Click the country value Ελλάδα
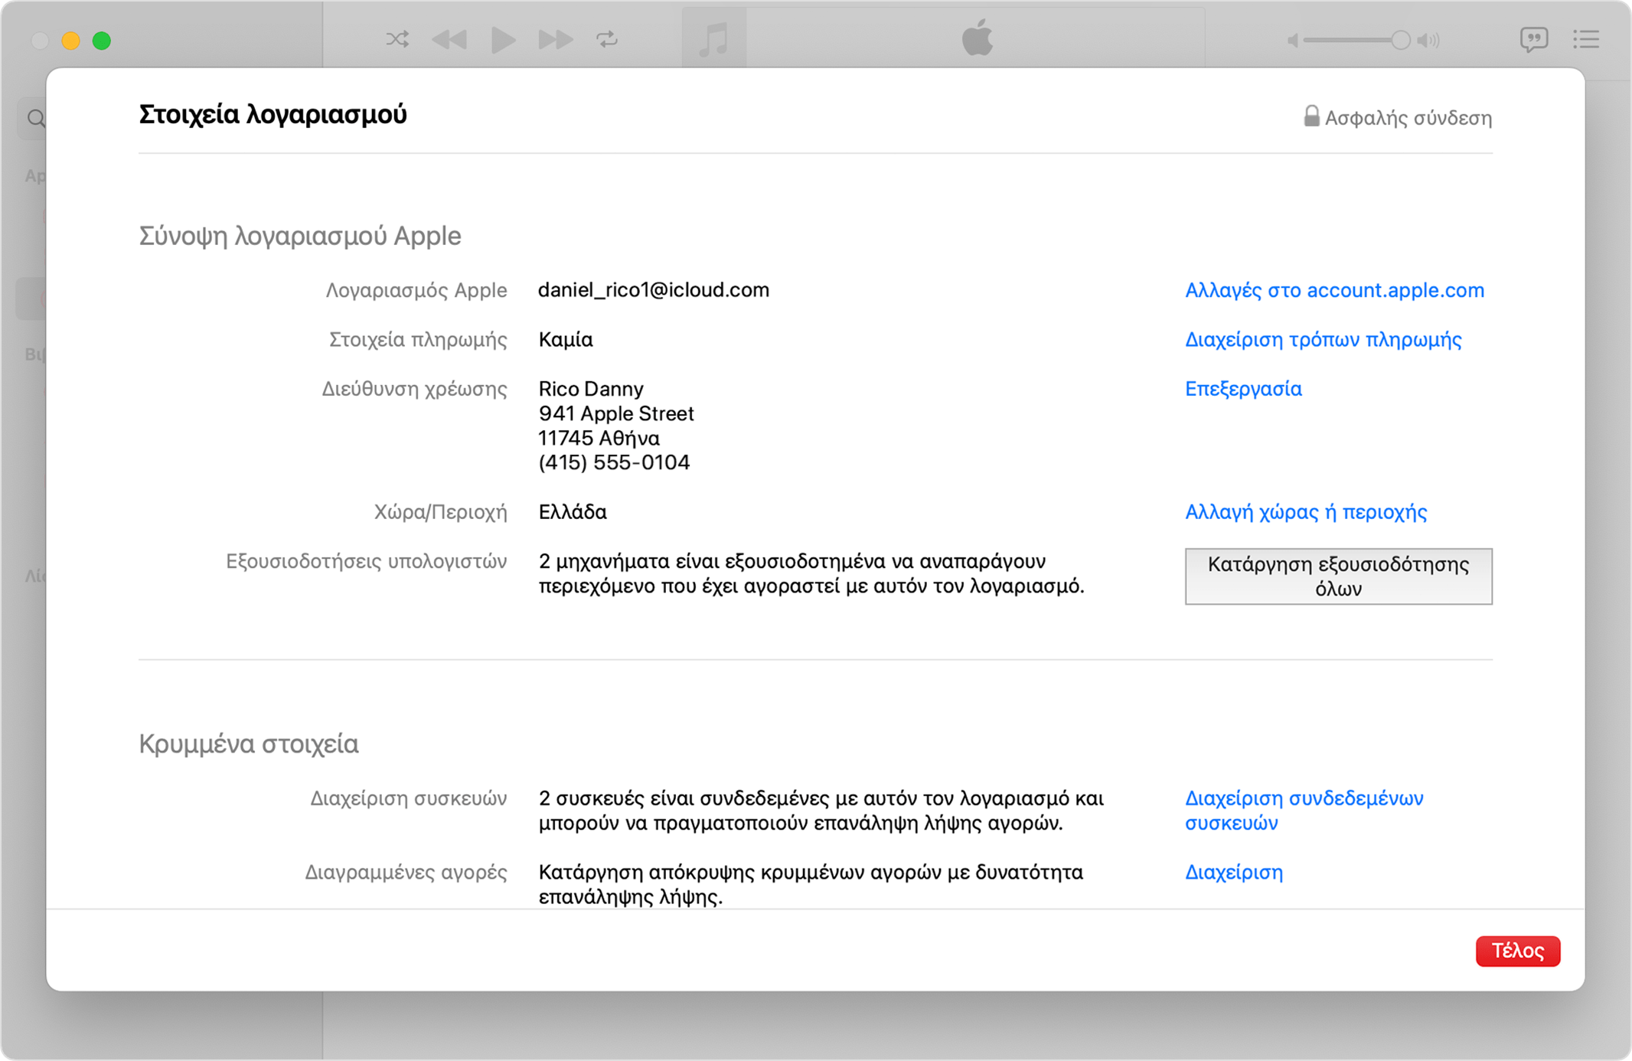1632x1061 pixels. pyautogui.click(x=573, y=511)
